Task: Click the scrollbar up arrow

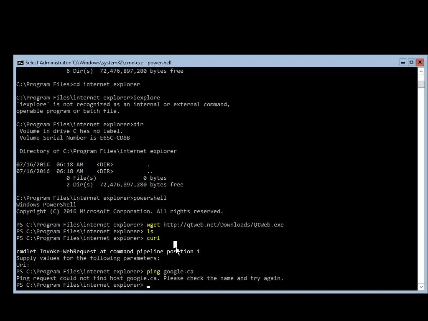Action: click(x=421, y=71)
